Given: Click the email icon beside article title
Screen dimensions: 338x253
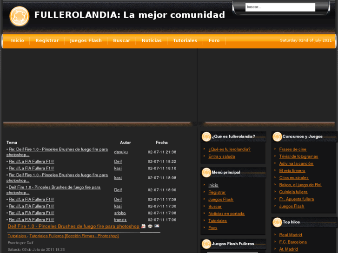Looking at the screenshot, I should [x=157, y=226].
